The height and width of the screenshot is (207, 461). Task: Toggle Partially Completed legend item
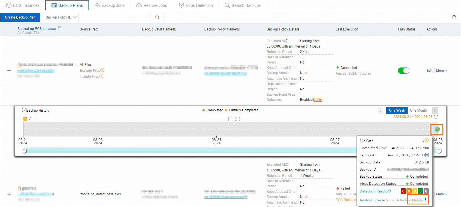[241, 110]
